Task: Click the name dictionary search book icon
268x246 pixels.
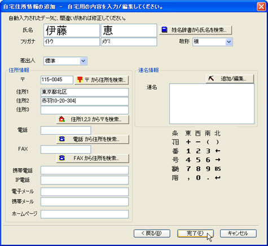Action: pyautogui.click(x=164, y=30)
